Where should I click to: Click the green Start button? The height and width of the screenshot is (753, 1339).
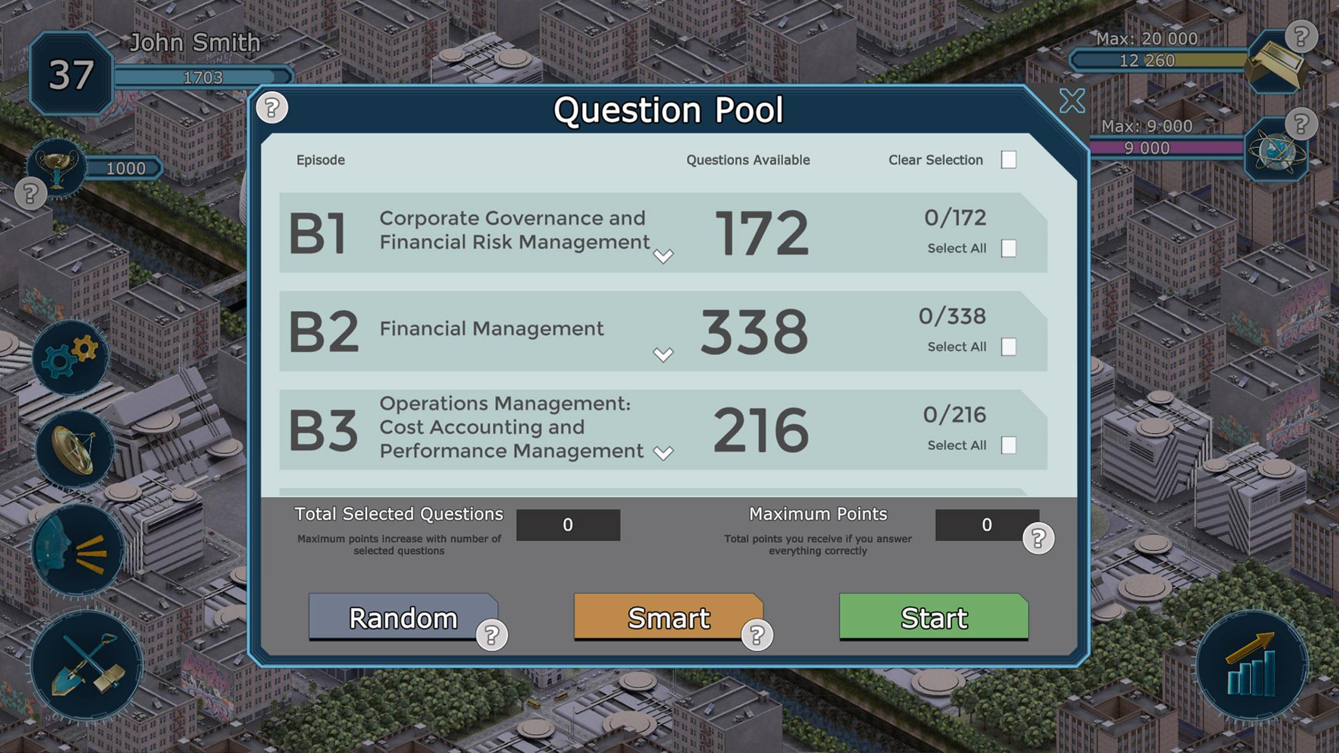(934, 617)
